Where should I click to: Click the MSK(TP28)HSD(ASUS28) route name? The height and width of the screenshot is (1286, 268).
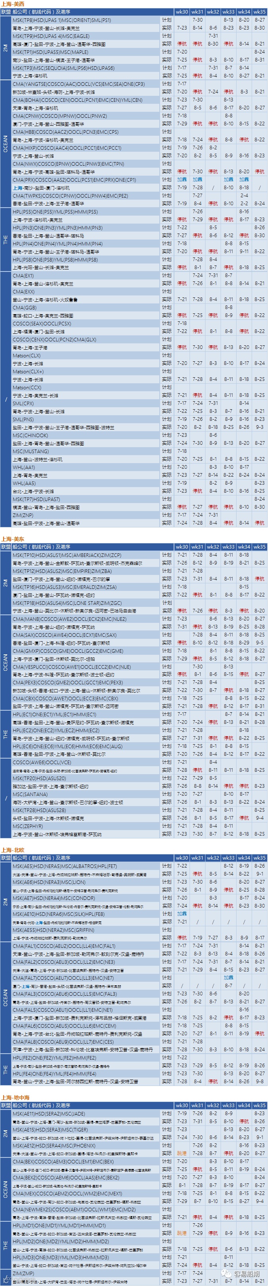[x=39, y=810]
